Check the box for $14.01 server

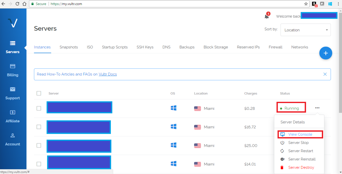[39, 164]
